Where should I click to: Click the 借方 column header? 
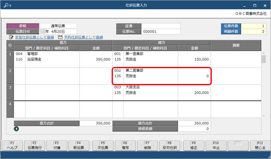pos(63,43)
